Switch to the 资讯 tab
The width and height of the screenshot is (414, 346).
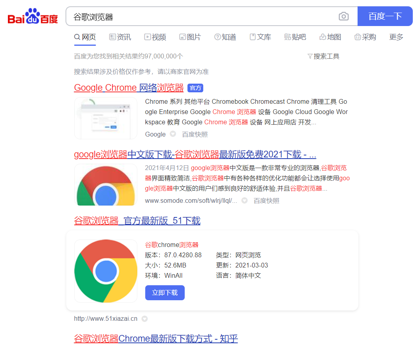click(x=120, y=37)
